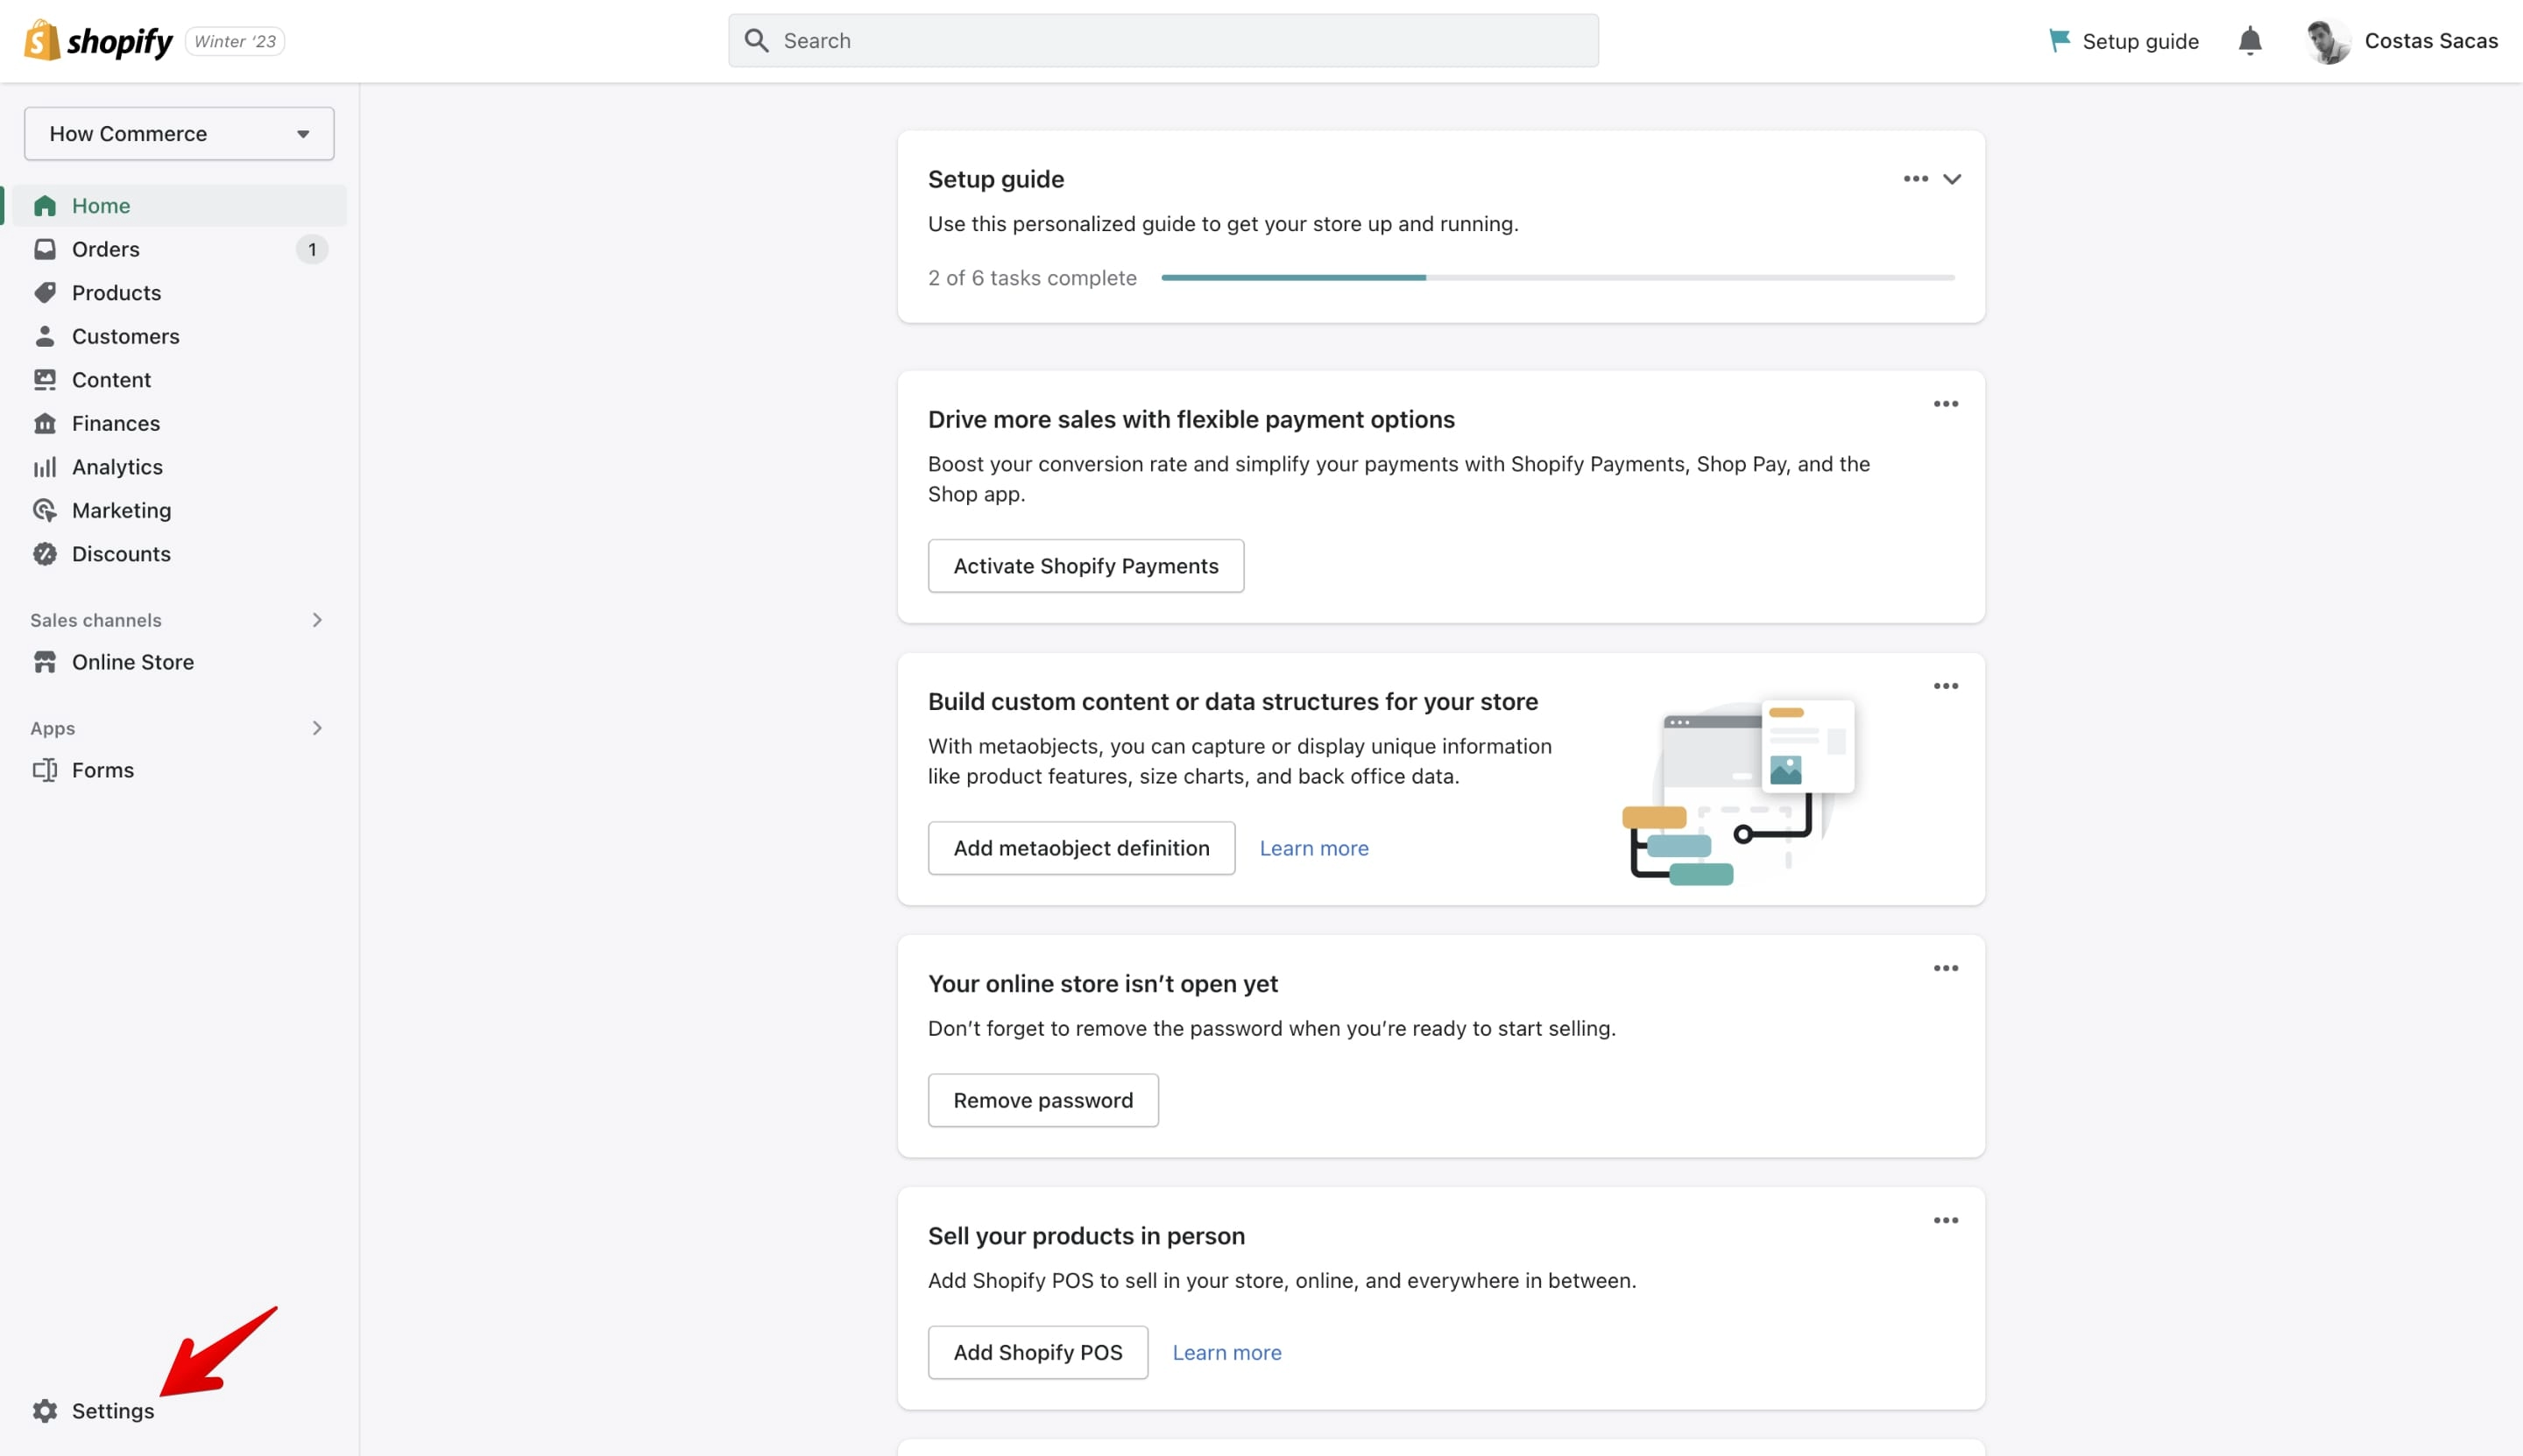Click the Costas Sacas avatar
Image resolution: width=2523 pixels, height=1456 pixels.
pos(2329,41)
